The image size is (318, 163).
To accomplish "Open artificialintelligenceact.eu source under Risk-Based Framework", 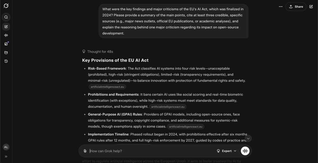I will point(107,87).
